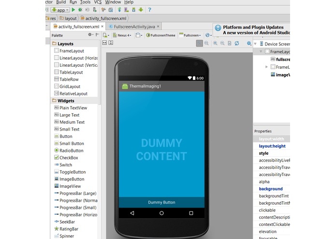Open the Run menu
The height and width of the screenshot is (239, 336).
tap(73, 2)
